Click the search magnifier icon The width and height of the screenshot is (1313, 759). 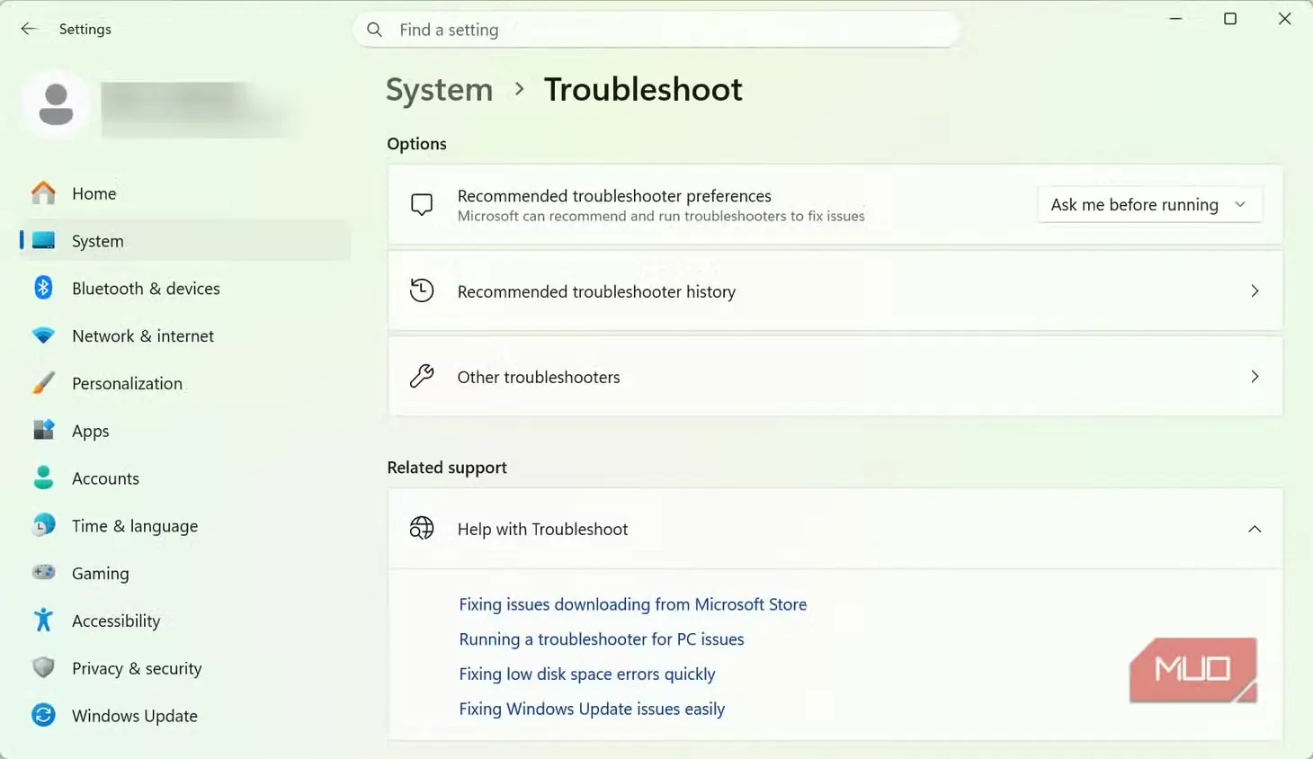click(375, 30)
